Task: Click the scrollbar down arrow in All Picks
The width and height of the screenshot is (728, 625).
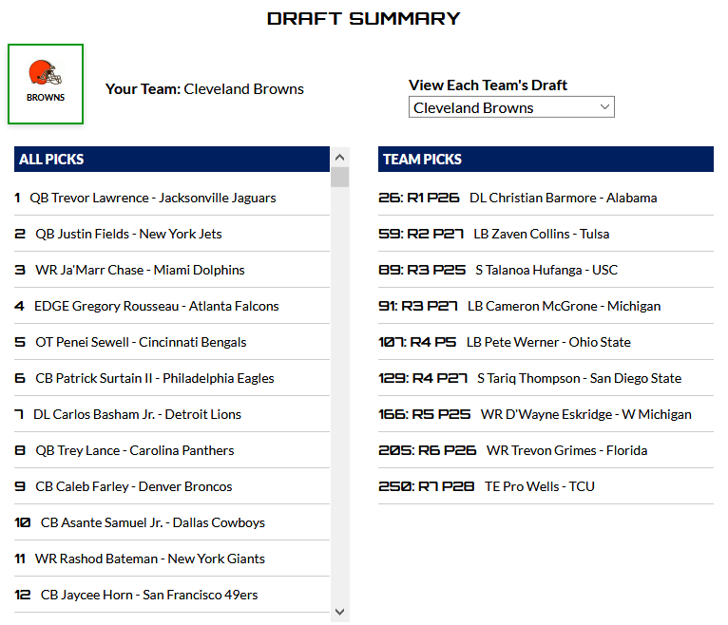Action: [x=339, y=612]
